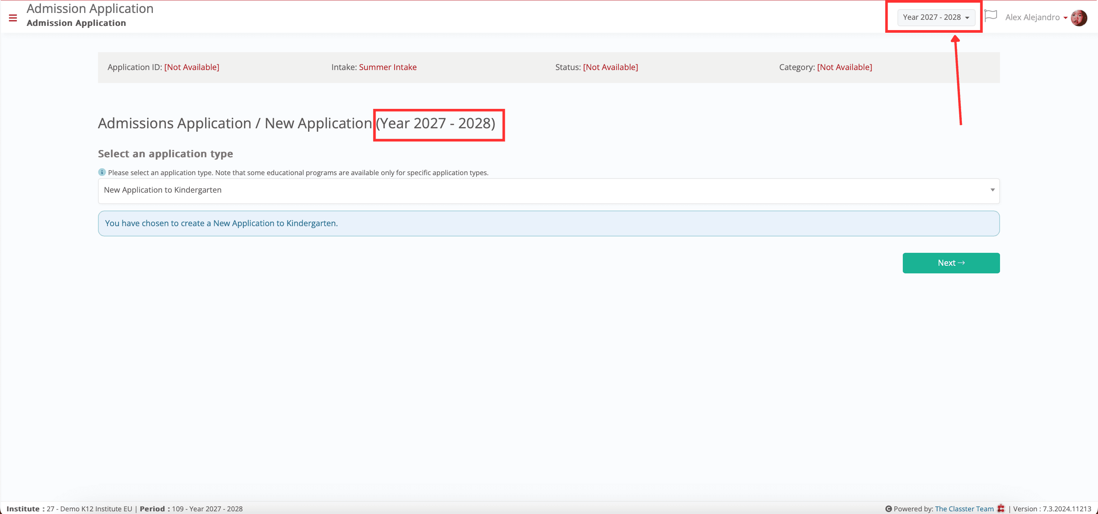The height and width of the screenshot is (514, 1098).
Task: Expand the application type select box
Action: tap(549, 190)
